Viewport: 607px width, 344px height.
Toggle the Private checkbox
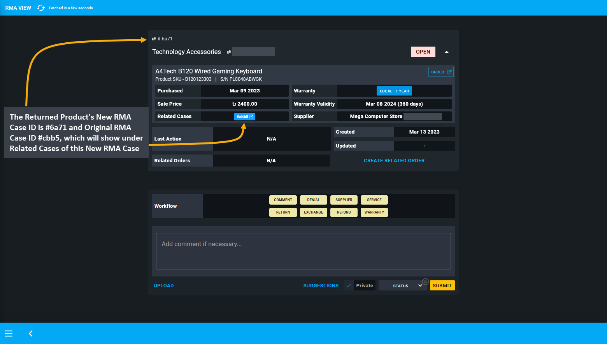pos(349,286)
